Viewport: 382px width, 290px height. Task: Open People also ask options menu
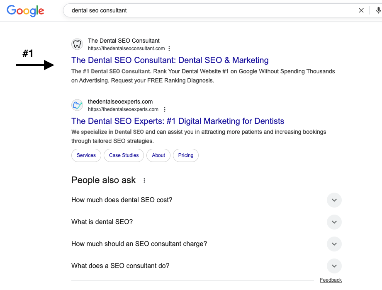point(144,180)
